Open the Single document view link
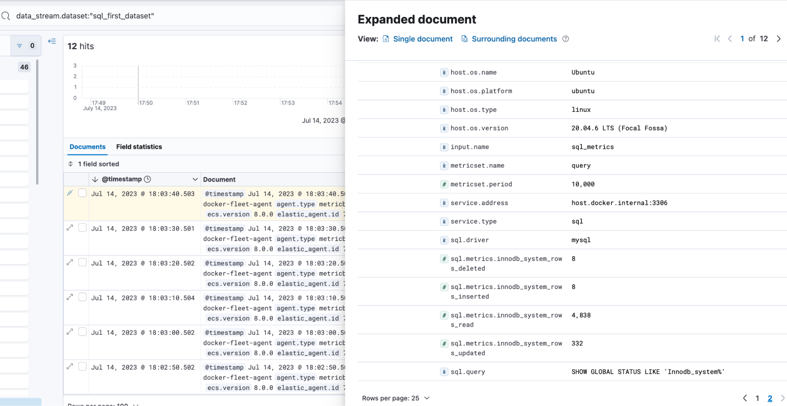This screenshot has width=787, height=406. coord(422,39)
